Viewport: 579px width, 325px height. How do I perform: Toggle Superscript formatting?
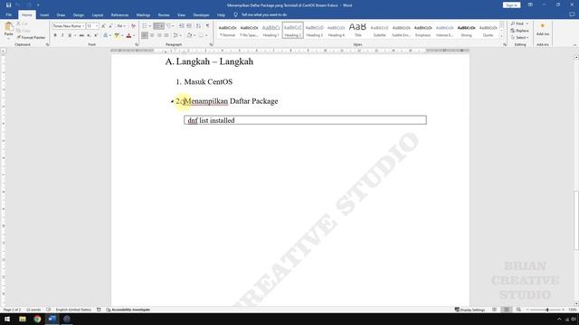[96, 35]
